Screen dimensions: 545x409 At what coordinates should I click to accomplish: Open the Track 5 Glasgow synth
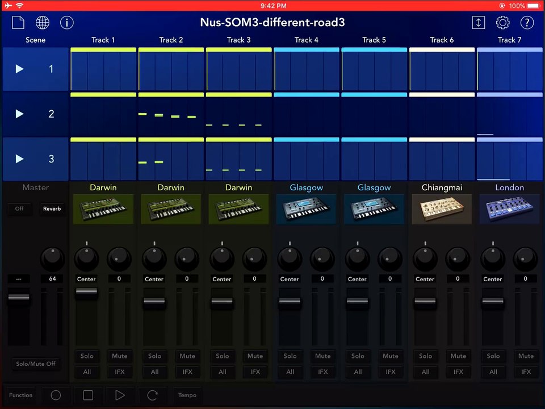tap(374, 209)
